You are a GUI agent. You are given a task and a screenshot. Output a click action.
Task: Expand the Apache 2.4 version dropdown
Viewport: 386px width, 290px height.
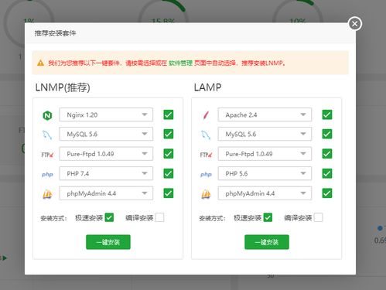265,114
